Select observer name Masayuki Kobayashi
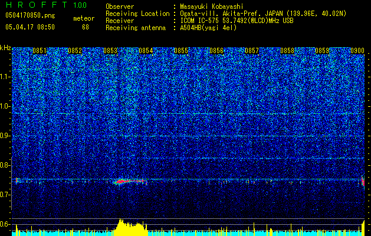The height and width of the screenshot is (236, 371). point(212,6)
